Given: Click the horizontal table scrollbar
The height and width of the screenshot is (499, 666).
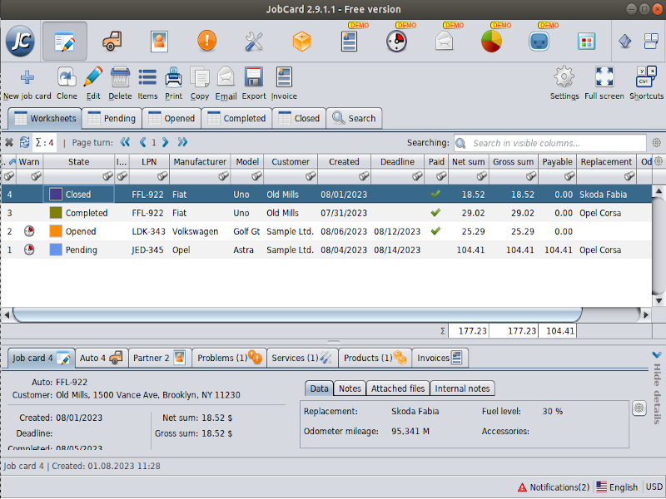Looking at the screenshot, I should 297,315.
